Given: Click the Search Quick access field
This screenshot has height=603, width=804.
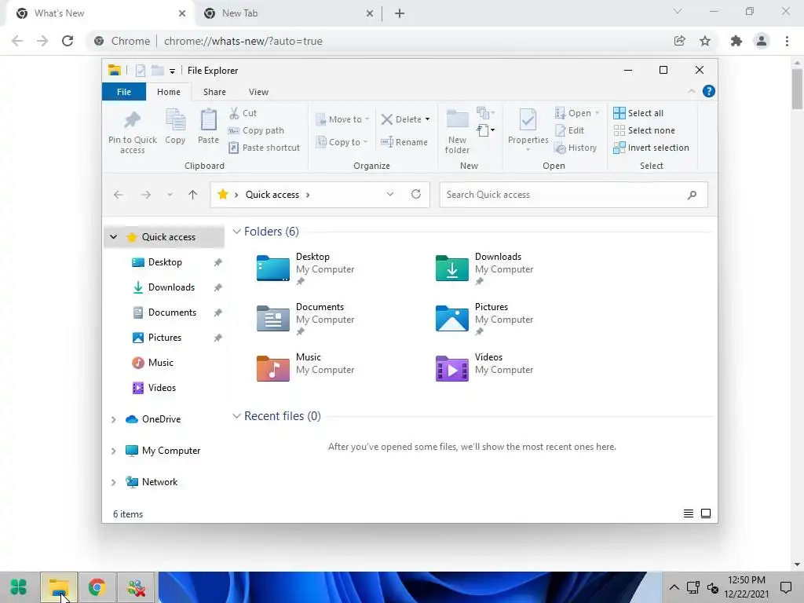Looking at the screenshot, I should (573, 195).
